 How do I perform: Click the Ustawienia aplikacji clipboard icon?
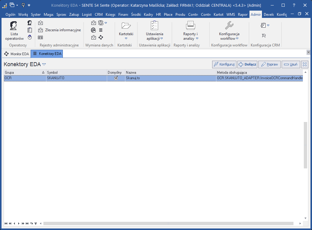coord(154,26)
